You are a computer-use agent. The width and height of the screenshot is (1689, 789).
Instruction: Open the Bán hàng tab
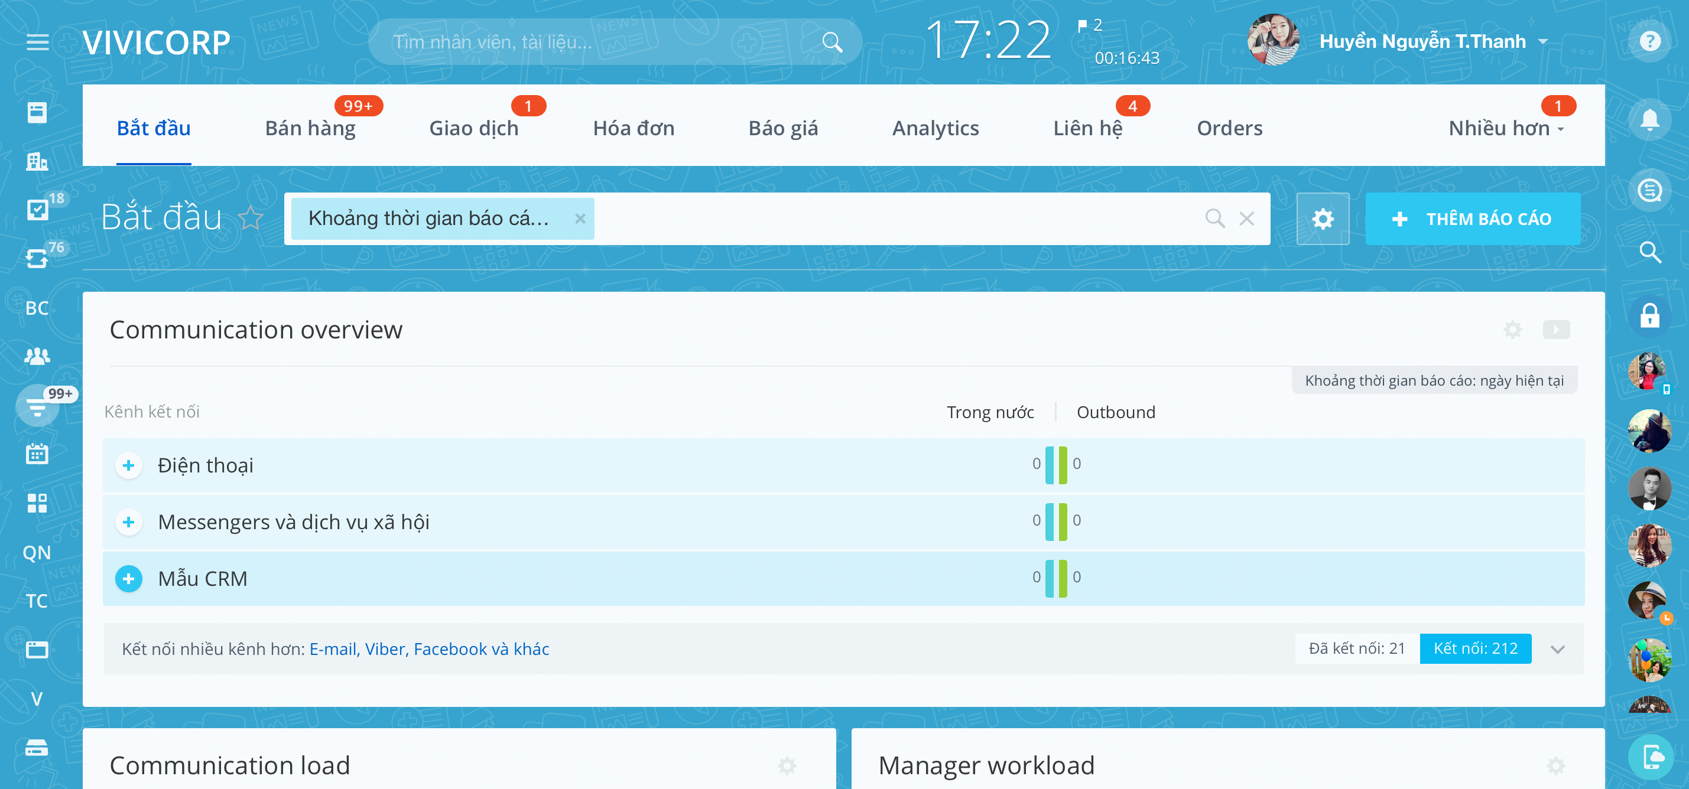click(x=310, y=128)
